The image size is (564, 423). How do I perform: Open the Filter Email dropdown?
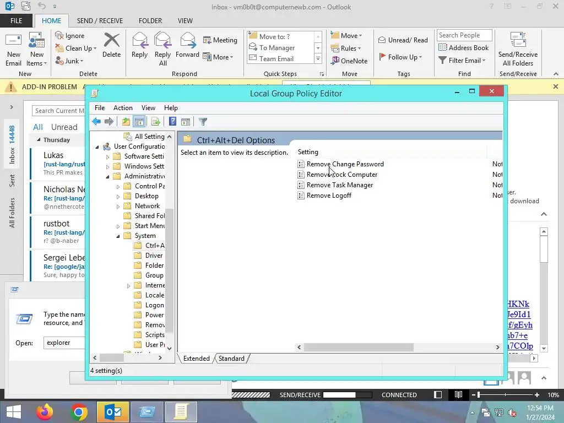(462, 61)
